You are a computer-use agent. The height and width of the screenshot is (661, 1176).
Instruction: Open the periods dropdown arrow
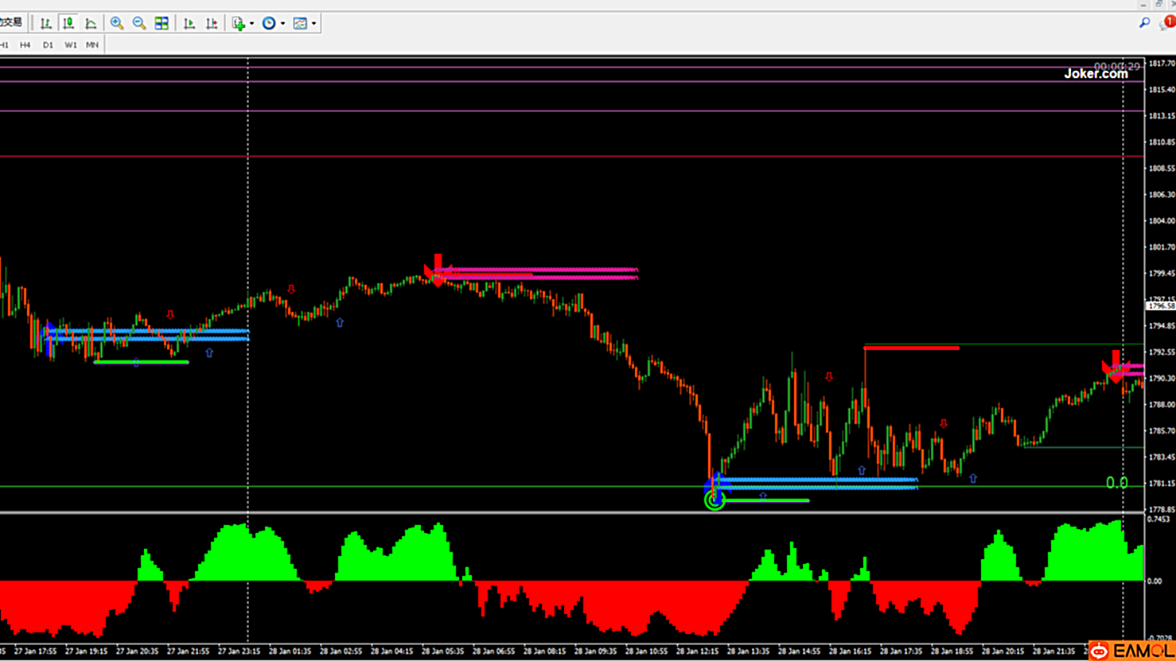tap(282, 23)
